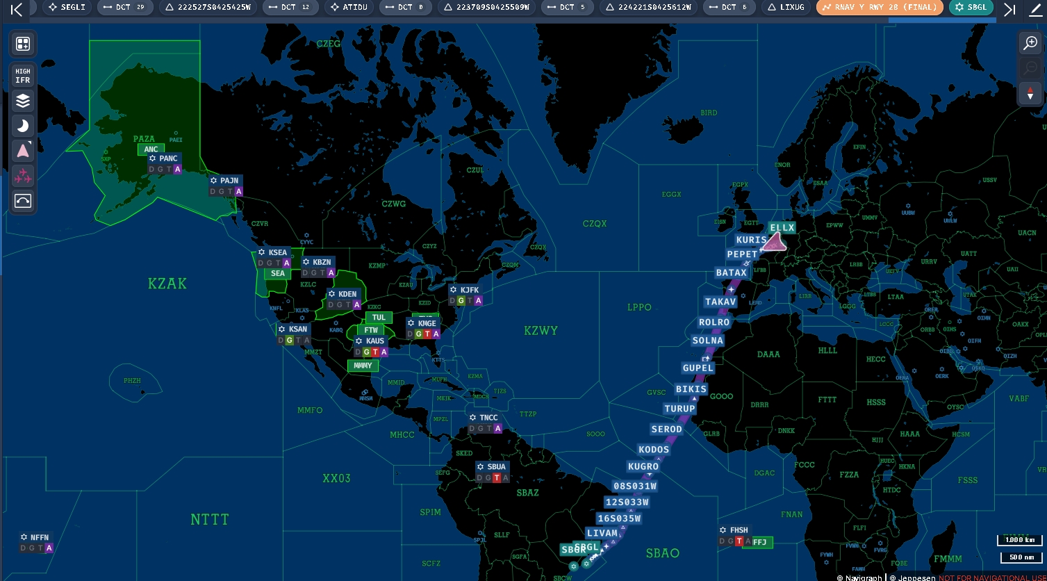Click the KJFK airport label on map
Viewport: 1047px width, 581px height.
465,290
